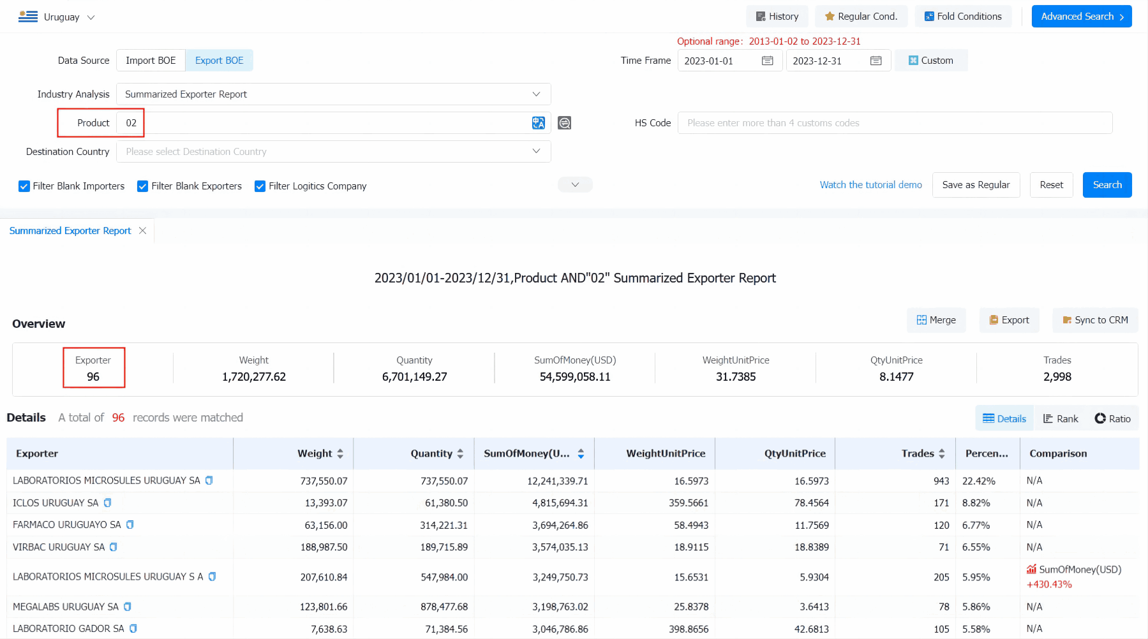Copy icon next to ICLOS URUGUAY SA

[107, 503]
